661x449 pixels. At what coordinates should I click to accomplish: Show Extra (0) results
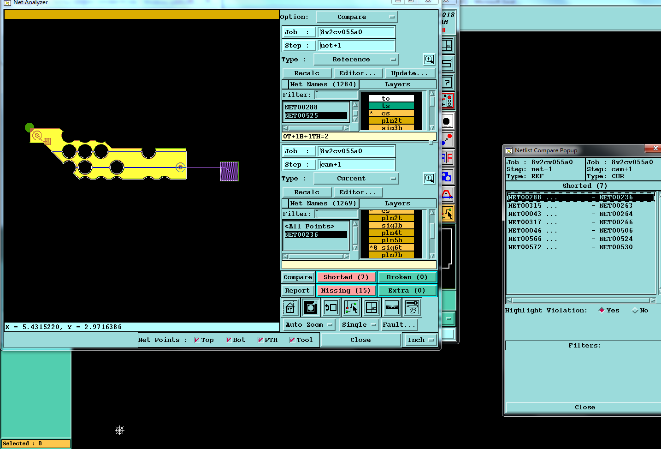[407, 291]
